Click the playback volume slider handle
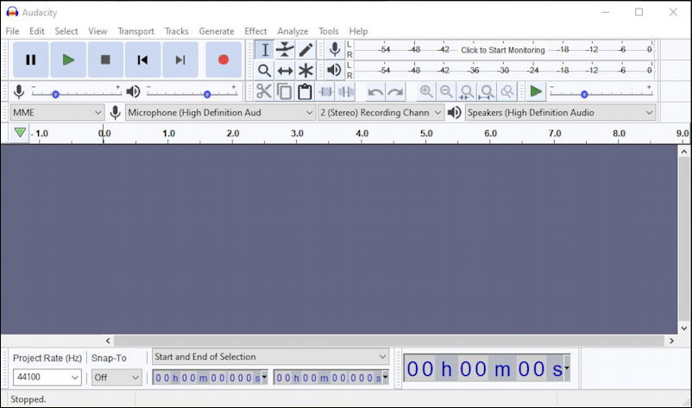This screenshot has height=408, width=692. click(x=207, y=94)
